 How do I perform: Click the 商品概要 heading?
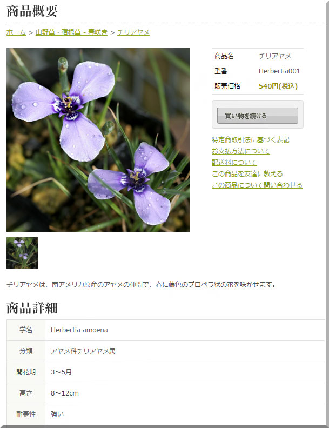coord(32,11)
